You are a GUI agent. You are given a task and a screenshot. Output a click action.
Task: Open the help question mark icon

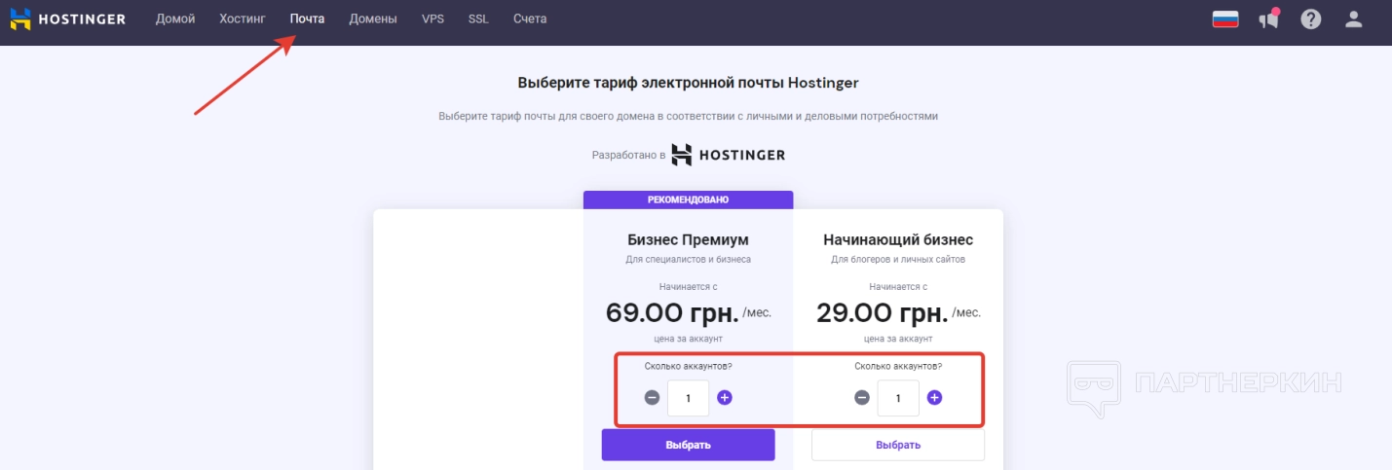pos(1310,18)
